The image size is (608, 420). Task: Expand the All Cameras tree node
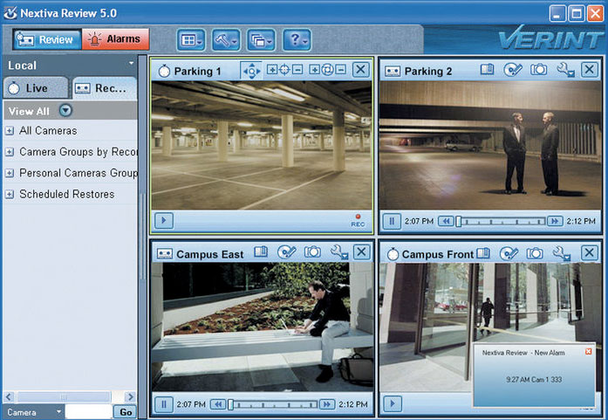10,131
